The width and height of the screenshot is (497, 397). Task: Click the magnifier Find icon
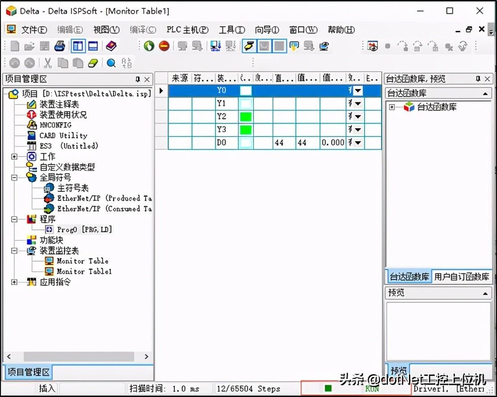point(111,63)
